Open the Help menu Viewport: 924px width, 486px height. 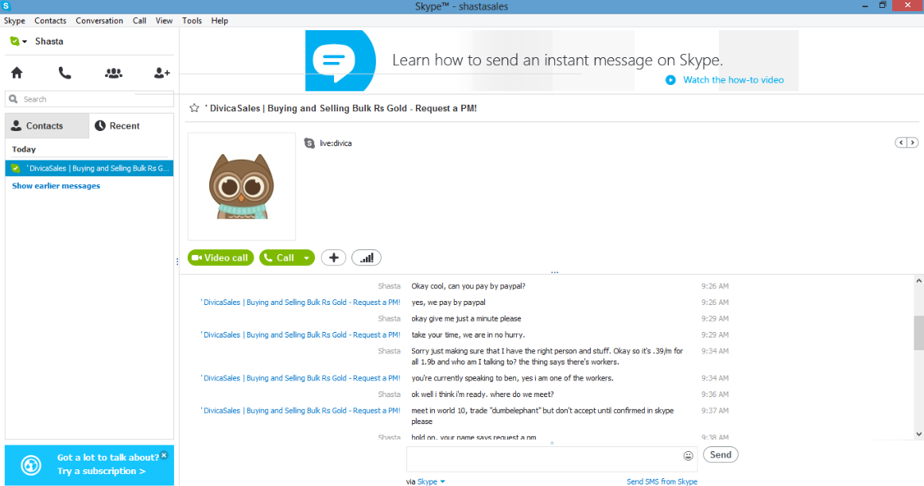219,21
